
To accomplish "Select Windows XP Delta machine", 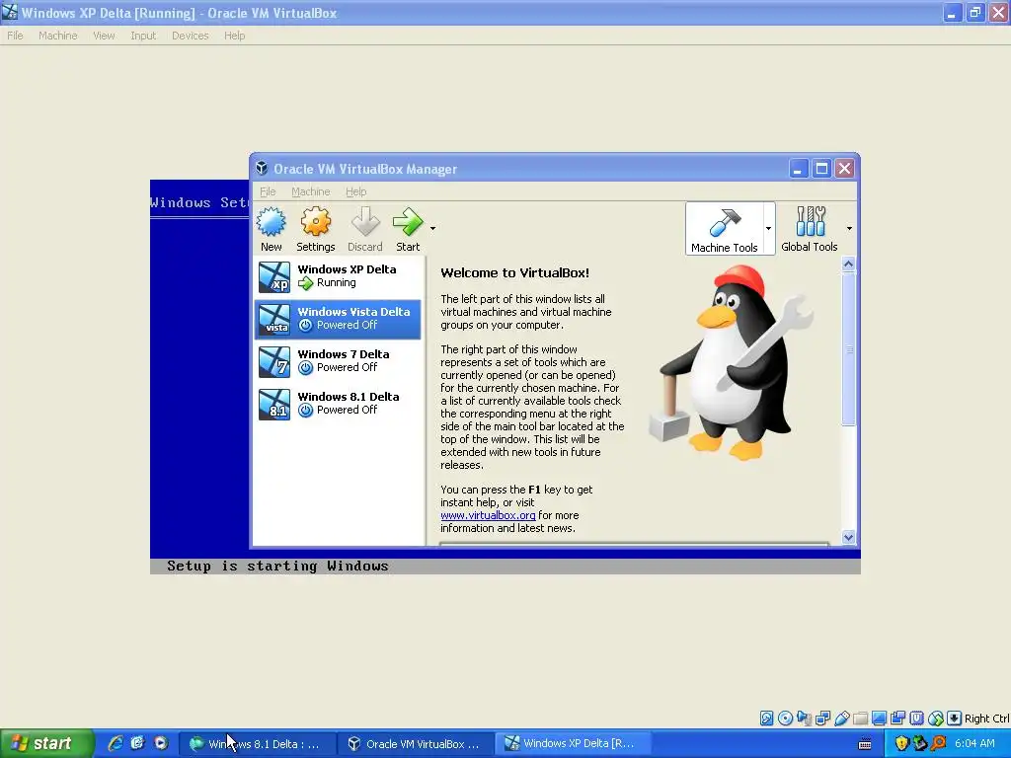I will point(338,276).
